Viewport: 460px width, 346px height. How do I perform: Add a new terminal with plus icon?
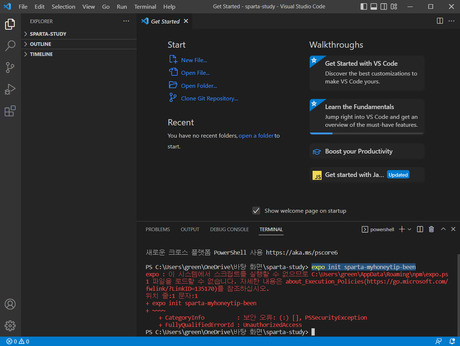402,229
